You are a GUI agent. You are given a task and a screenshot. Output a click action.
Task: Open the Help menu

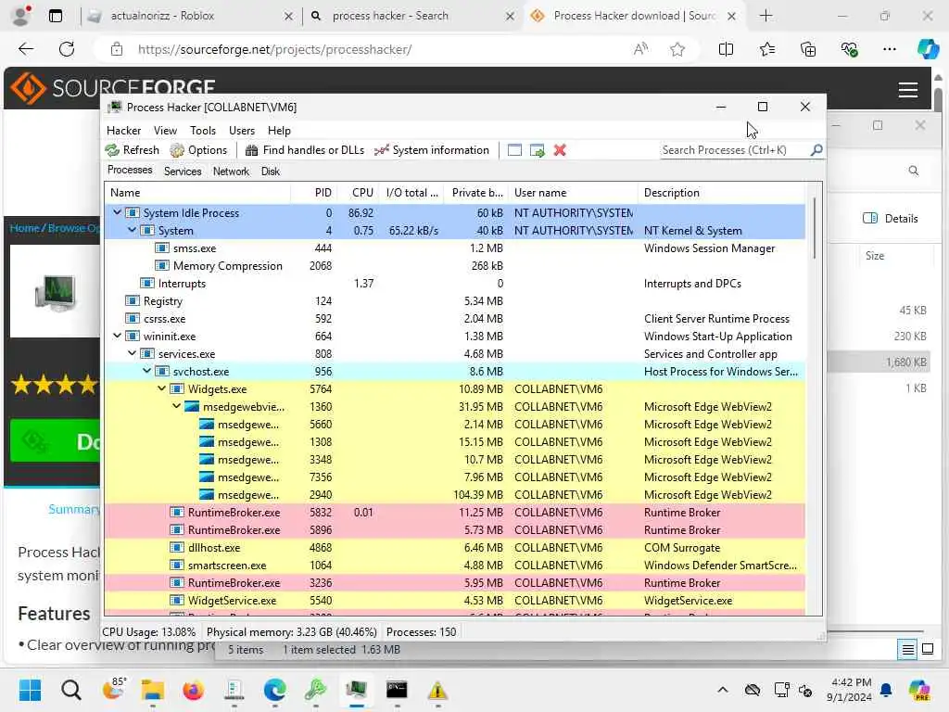[x=279, y=130]
